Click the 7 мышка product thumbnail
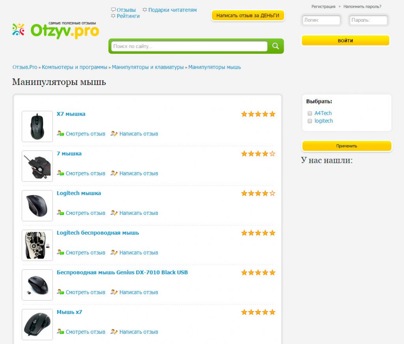This screenshot has height=344, width=404. 37,166
